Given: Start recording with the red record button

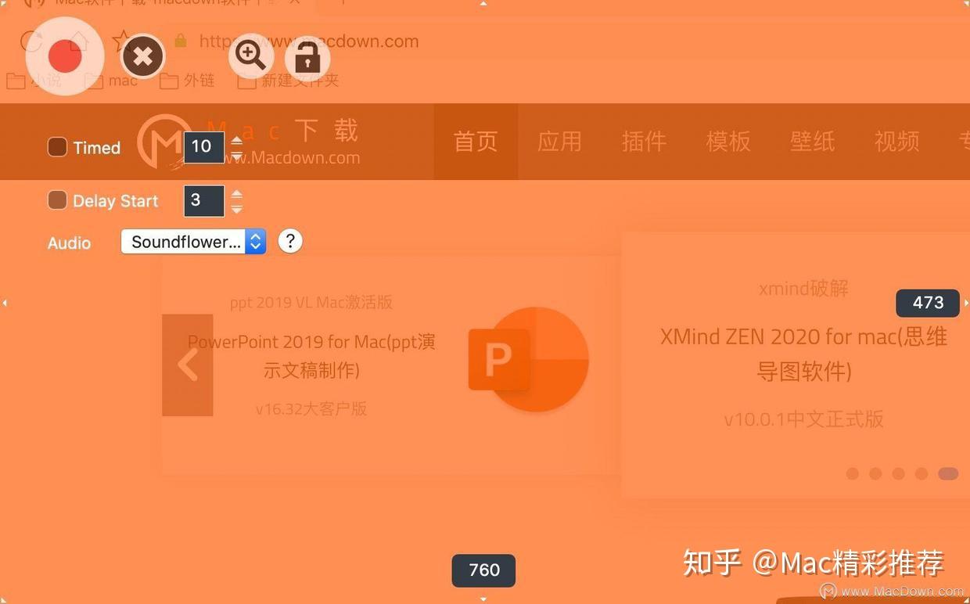Looking at the screenshot, I should [65, 56].
